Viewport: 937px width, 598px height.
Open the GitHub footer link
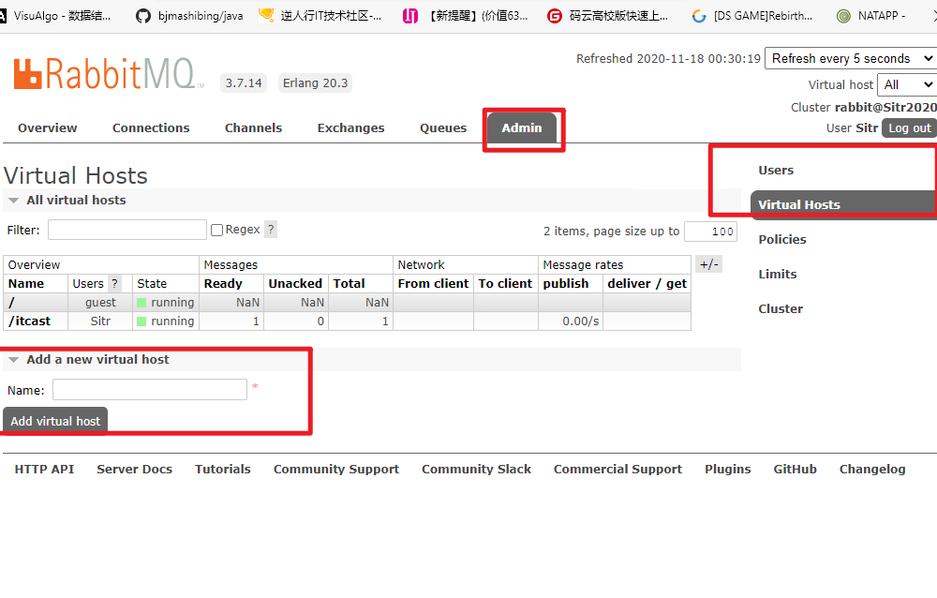795,470
